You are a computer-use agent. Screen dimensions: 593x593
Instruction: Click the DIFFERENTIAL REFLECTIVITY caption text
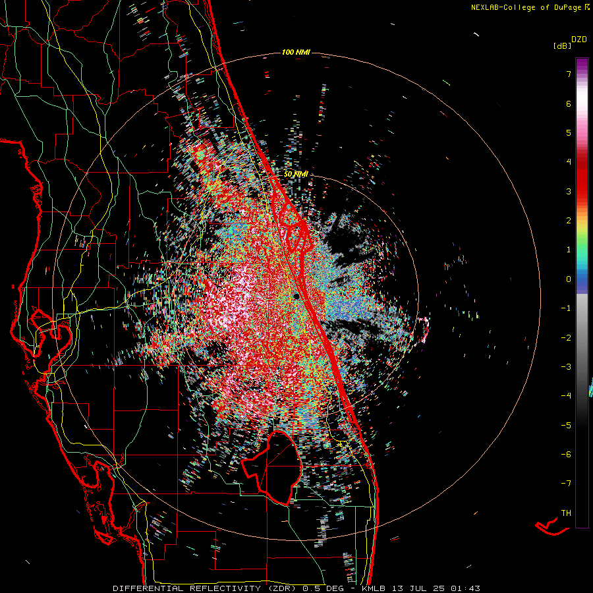(187, 588)
